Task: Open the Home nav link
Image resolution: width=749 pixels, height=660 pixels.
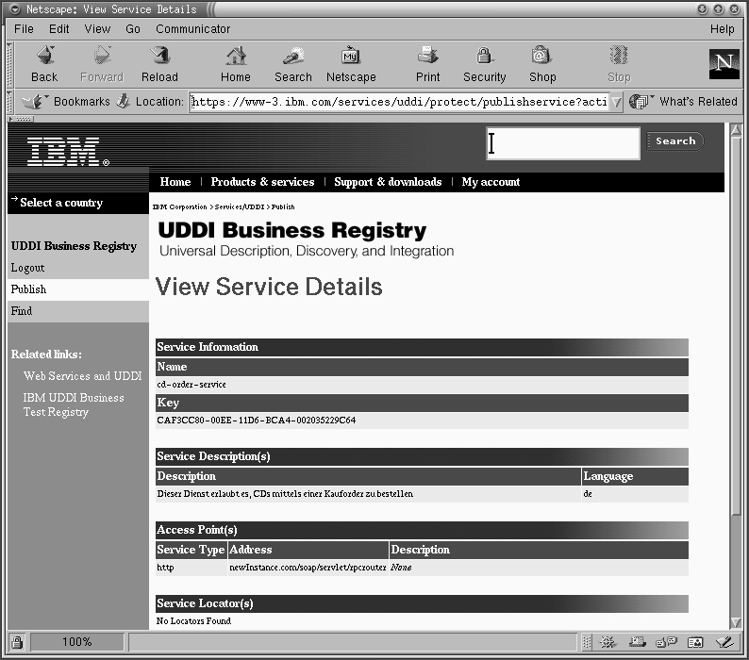Action: [175, 182]
